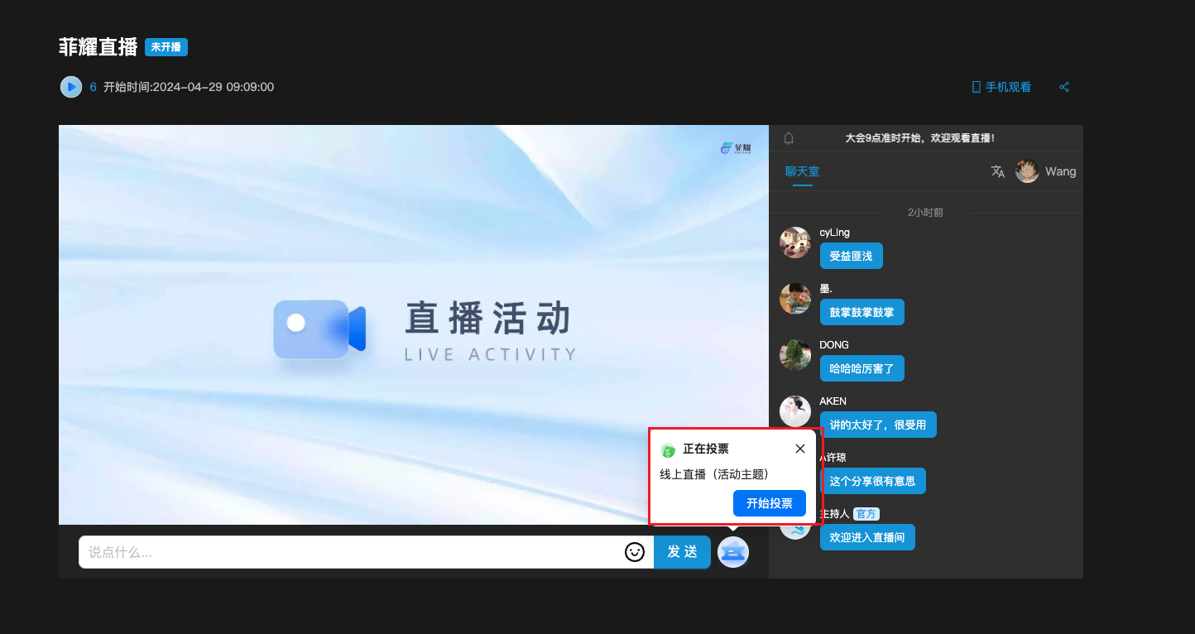Open the chat translation icon
This screenshot has width=1195, height=634.
click(998, 171)
